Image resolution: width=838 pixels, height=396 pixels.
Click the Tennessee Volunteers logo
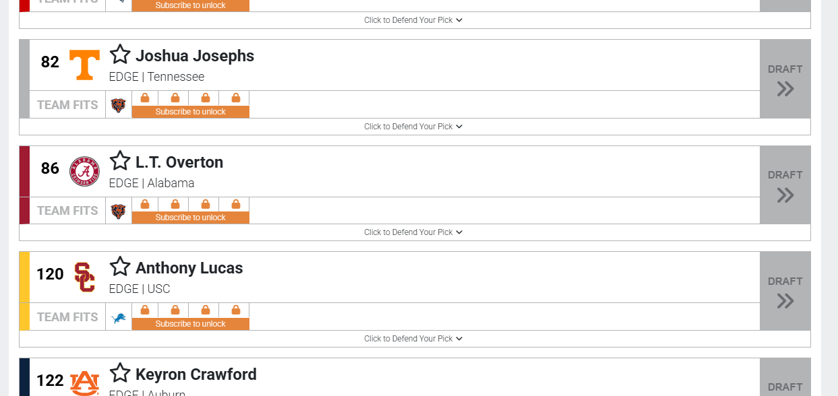pos(84,65)
